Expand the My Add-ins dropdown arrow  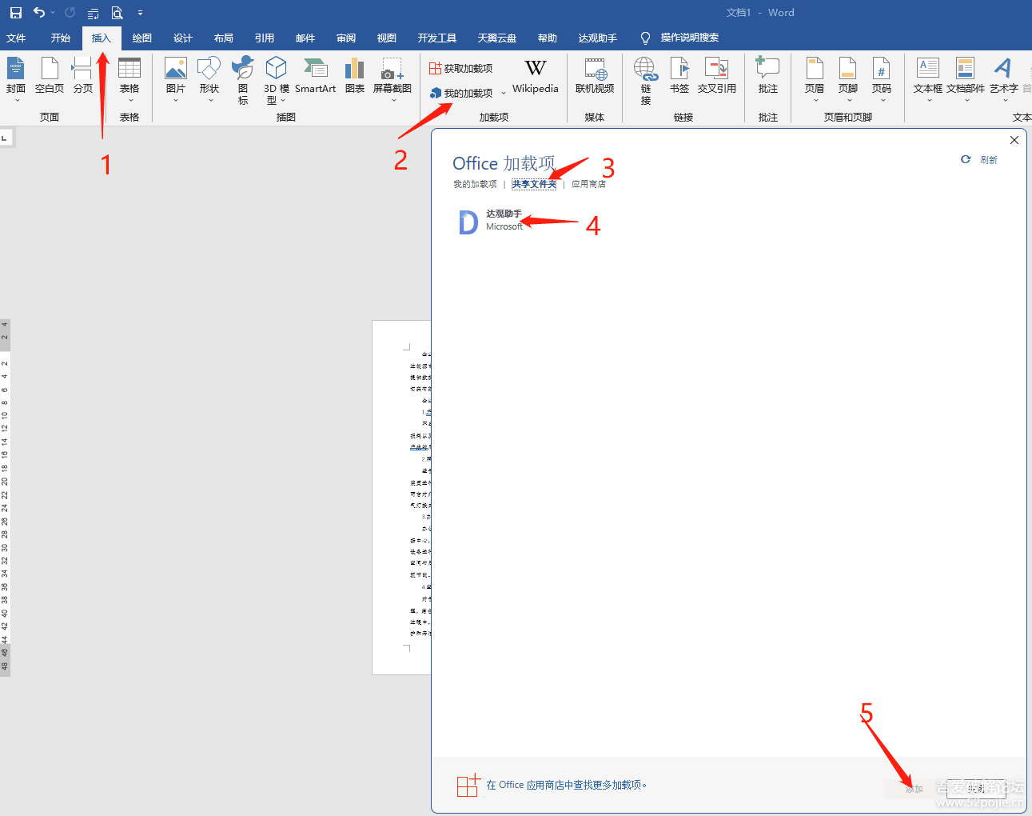pyautogui.click(x=504, y=94)
